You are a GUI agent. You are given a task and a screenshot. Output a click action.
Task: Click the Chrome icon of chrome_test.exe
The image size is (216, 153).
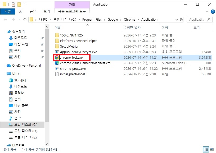click(x=57, y=57)
